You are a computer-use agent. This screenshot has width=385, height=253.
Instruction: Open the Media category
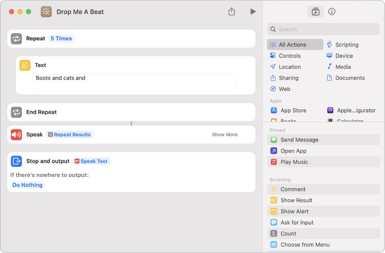[x=339, y=67]
